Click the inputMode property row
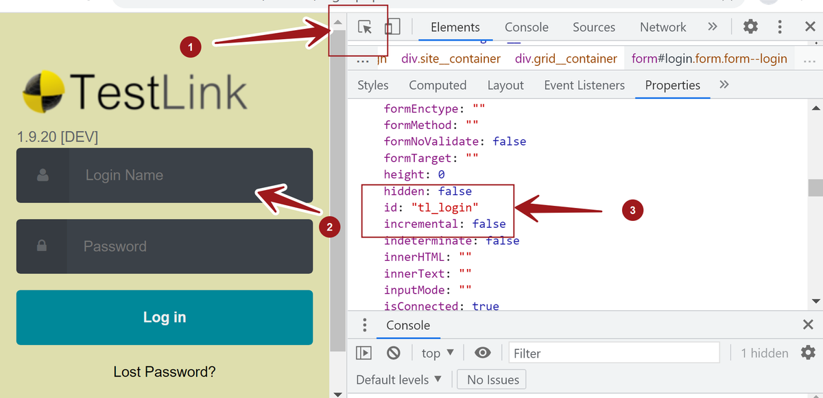This screenshot has height=398, width=823. click(428, 290)
